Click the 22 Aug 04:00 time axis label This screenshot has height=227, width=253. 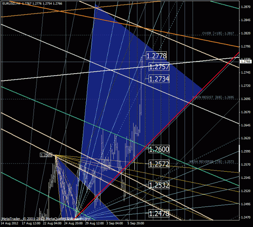click(52, 223)
